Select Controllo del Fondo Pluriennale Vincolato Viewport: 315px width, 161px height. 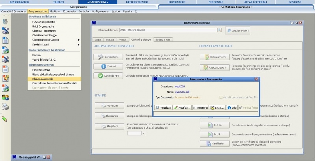(x=54, y=83)
